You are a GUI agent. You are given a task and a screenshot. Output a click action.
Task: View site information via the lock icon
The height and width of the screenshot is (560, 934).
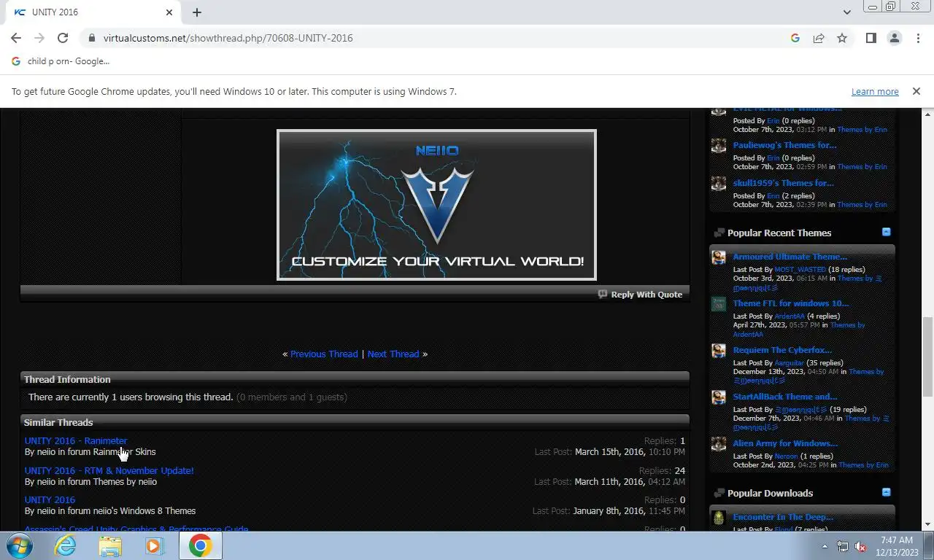[x=91, y=38]
